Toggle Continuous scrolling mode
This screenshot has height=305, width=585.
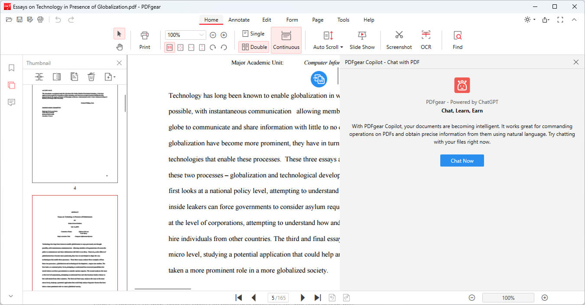click(x=286, y=40)
